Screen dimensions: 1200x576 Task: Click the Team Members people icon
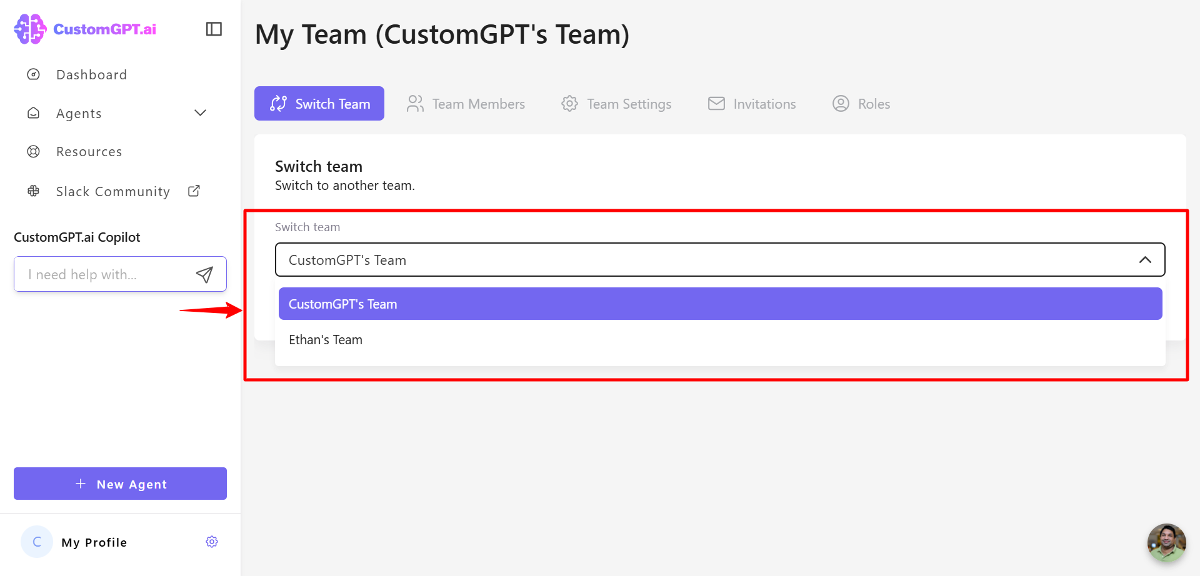coord(415,104)
